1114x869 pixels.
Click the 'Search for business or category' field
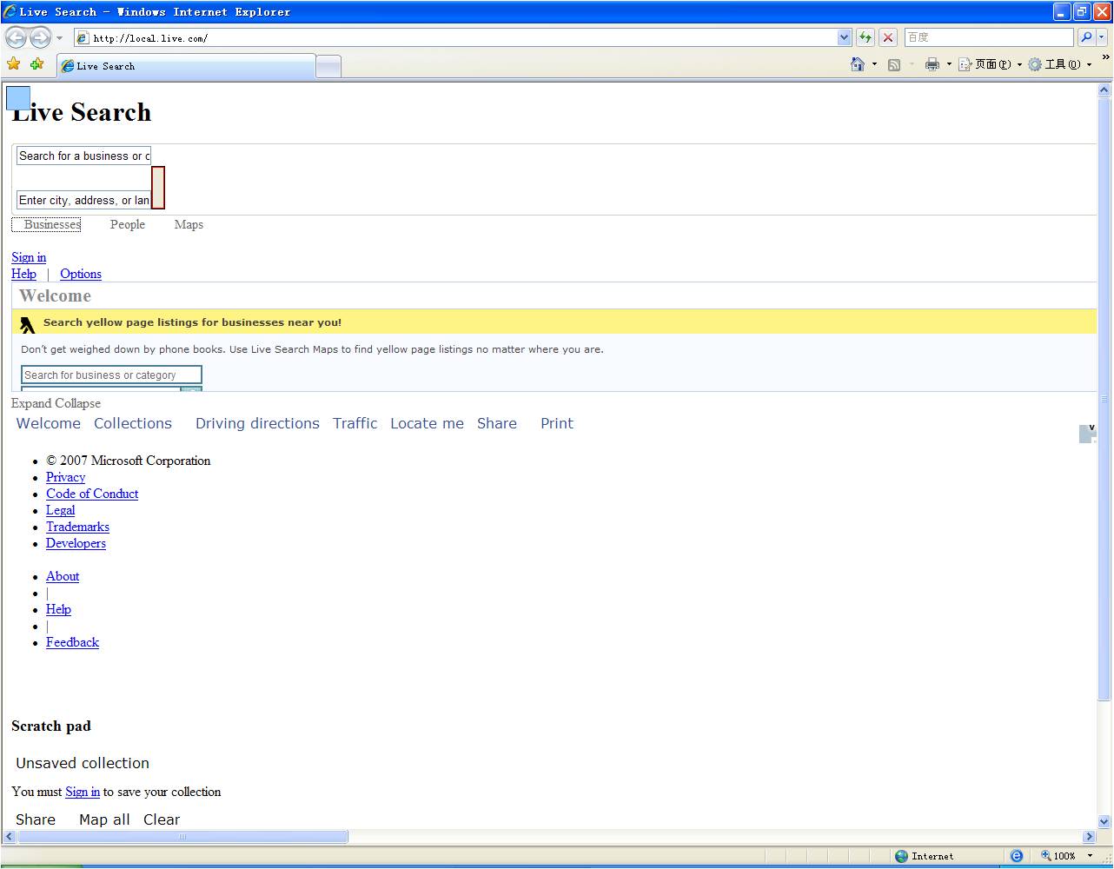pyautogui.click(x=111, y=375)
